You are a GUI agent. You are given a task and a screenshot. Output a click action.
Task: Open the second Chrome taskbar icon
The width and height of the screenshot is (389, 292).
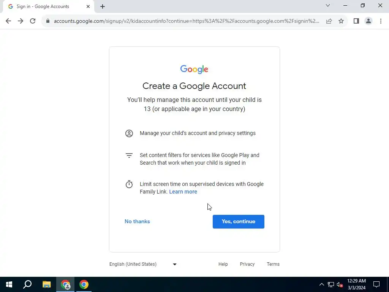[84, 284]
